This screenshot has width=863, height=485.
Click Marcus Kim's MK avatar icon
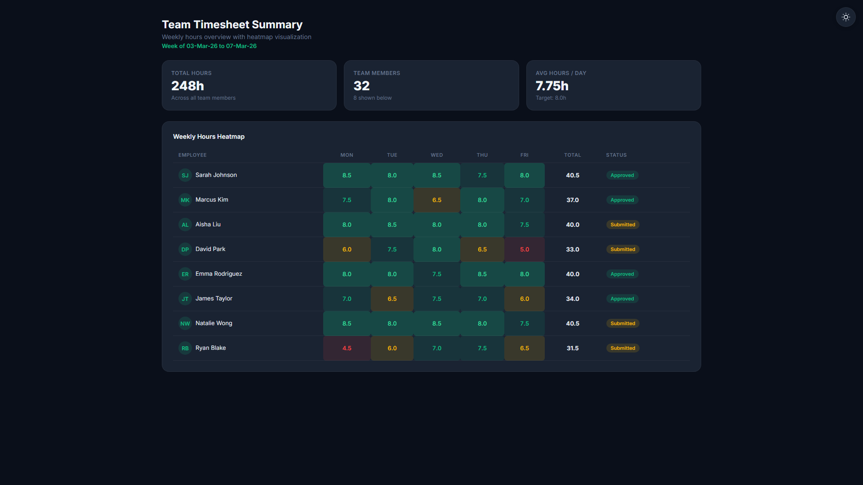coord(185,200)
